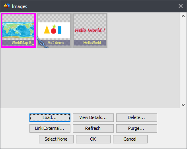The width and height of the screenshot is (187, 149).
Task: Close the Images dialog window
Action: click(x=181, y=6)
